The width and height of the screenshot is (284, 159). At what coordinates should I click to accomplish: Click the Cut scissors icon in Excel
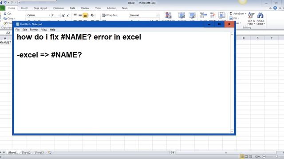point(5,14)
